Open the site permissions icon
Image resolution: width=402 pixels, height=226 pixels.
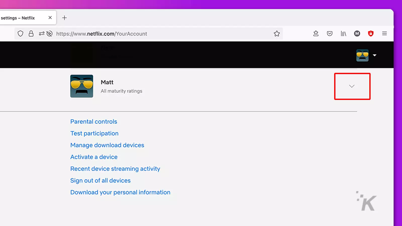pos(41,33)
